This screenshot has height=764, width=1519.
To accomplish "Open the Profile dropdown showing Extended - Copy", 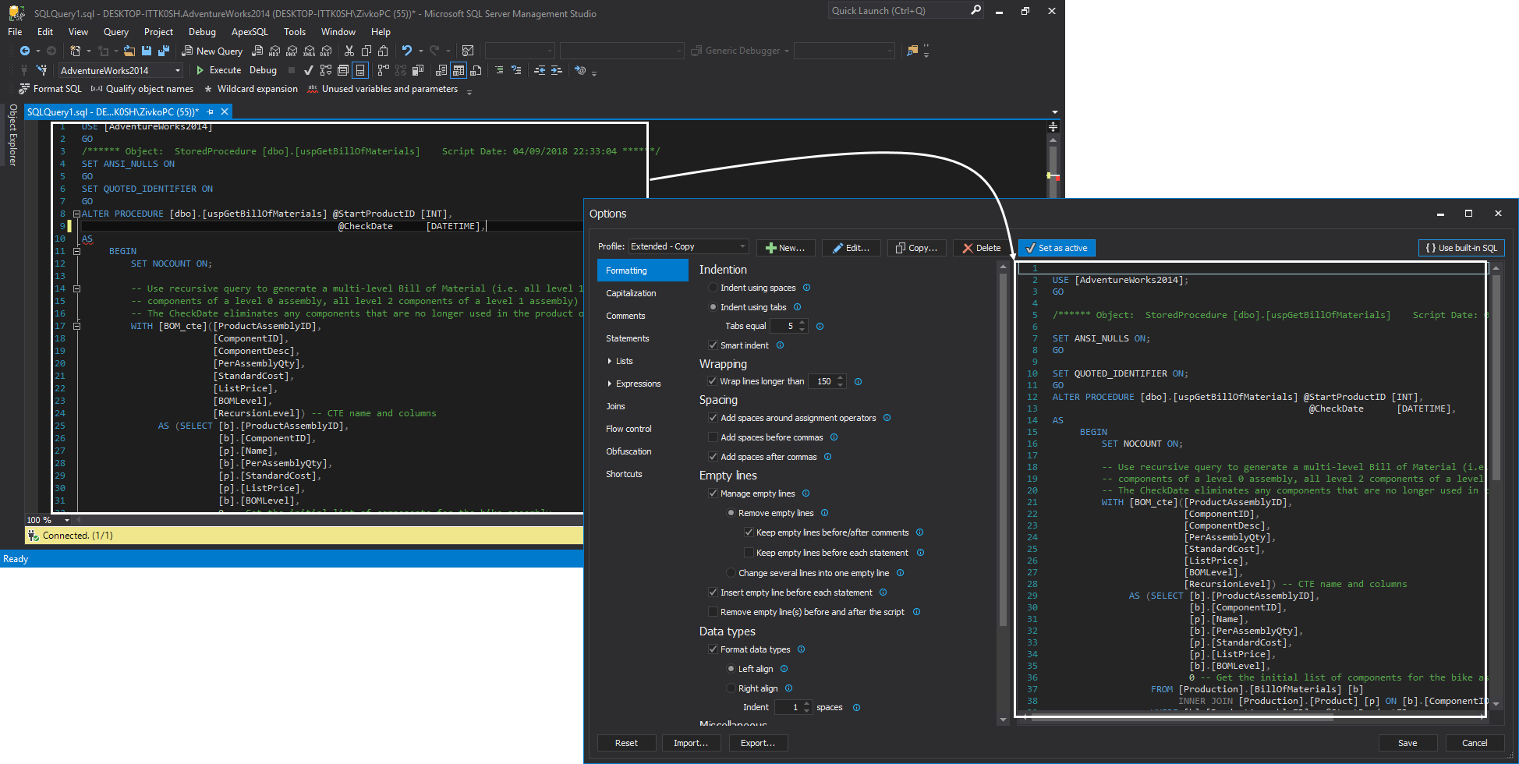I will (x=740, y=246).
